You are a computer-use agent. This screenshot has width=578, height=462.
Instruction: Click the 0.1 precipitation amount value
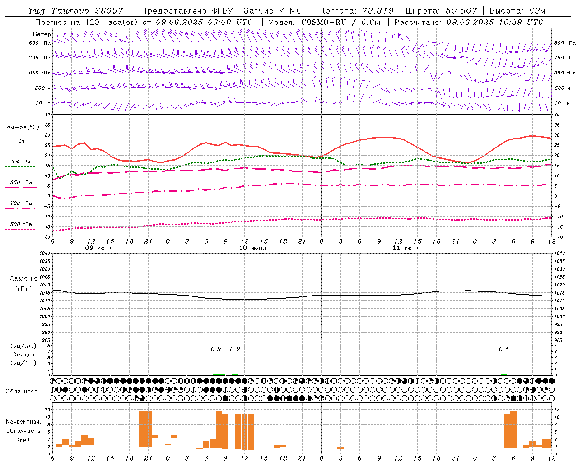503,350
